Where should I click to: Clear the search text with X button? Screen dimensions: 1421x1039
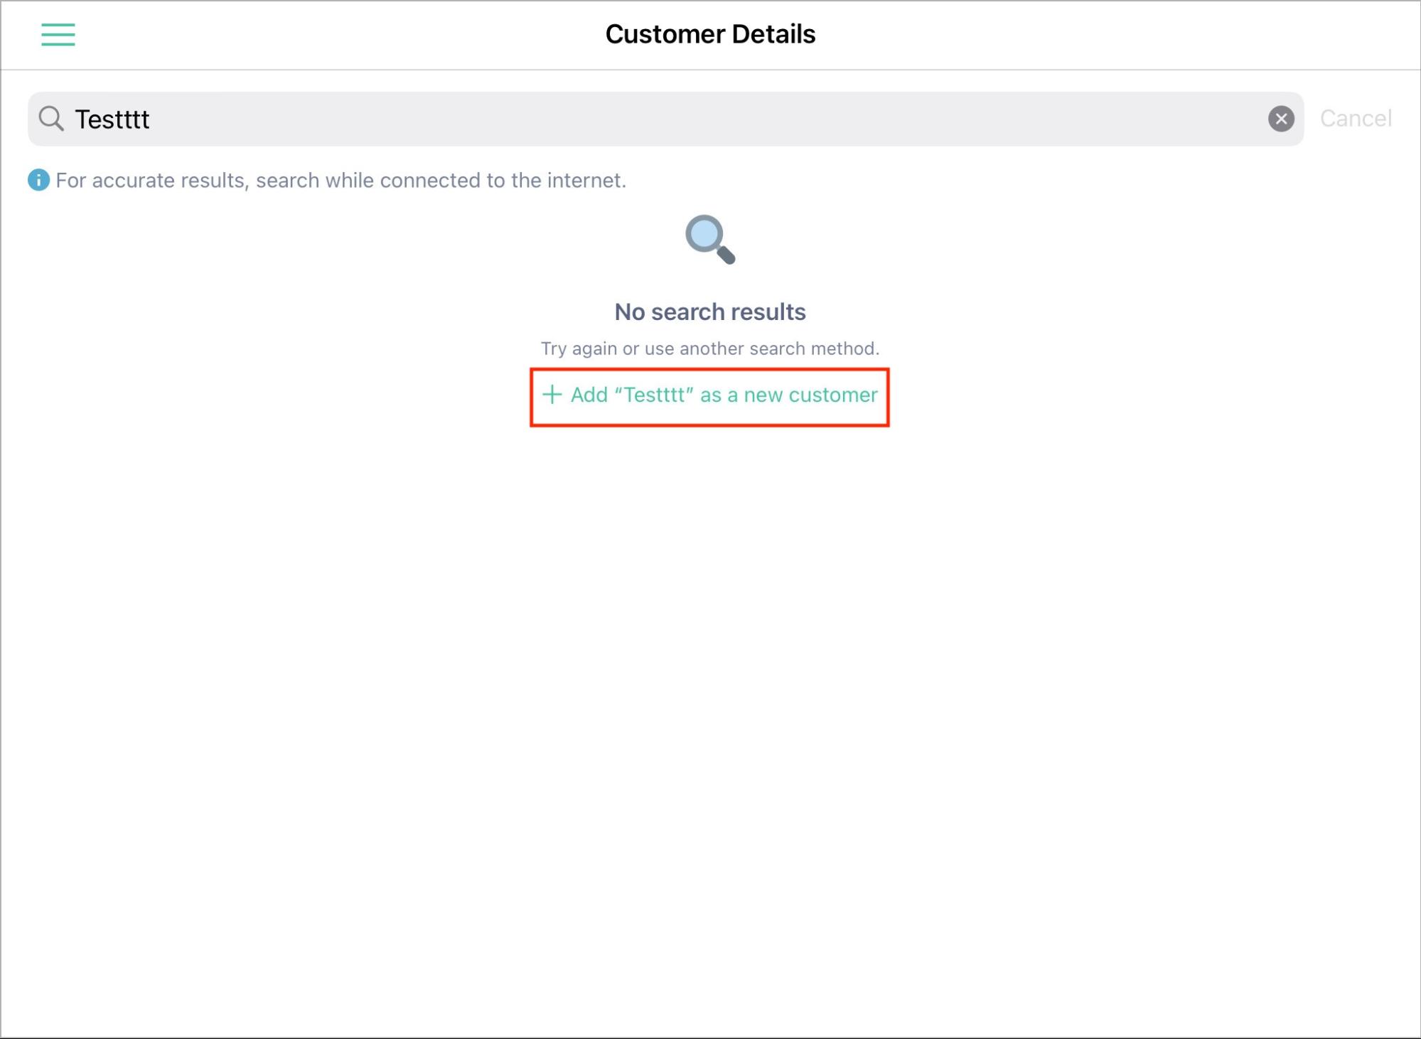(x=1281, y=119)
